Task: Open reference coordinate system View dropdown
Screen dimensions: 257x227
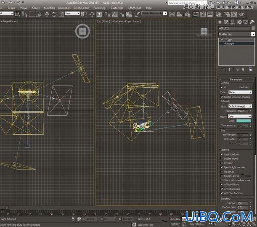Action: pyautogui.click(x=72, y=14)
